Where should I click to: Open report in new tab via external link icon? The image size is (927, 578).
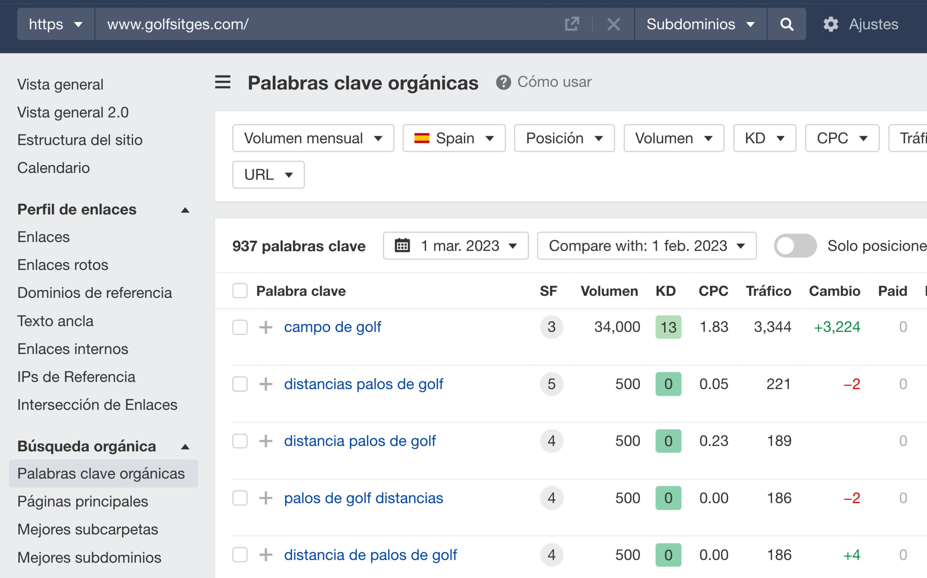pyautogui.click(x=571, y=24)
